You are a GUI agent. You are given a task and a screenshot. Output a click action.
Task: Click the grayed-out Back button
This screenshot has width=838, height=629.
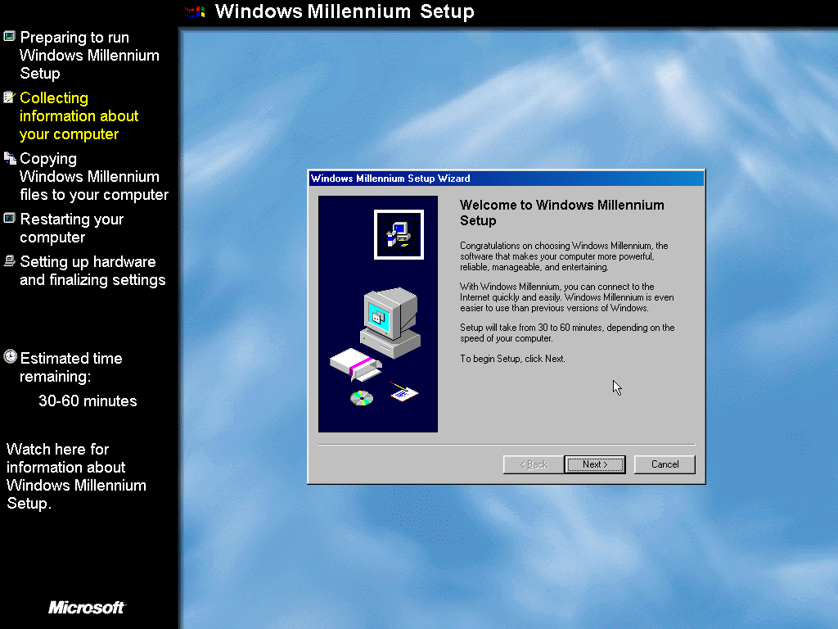[534, 464]
